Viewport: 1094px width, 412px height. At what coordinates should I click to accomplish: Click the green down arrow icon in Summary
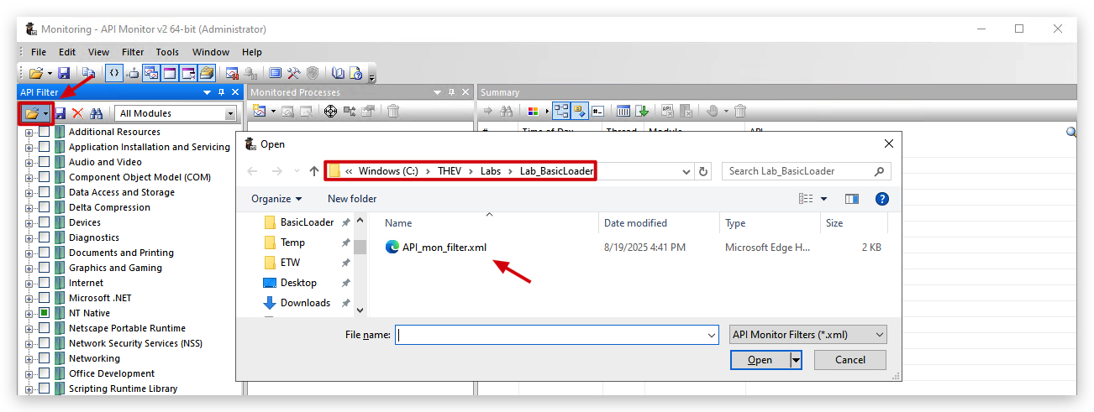[642, 111]
